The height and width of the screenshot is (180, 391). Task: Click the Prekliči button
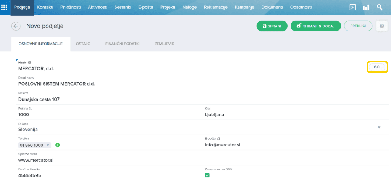[x=358, y=26]
